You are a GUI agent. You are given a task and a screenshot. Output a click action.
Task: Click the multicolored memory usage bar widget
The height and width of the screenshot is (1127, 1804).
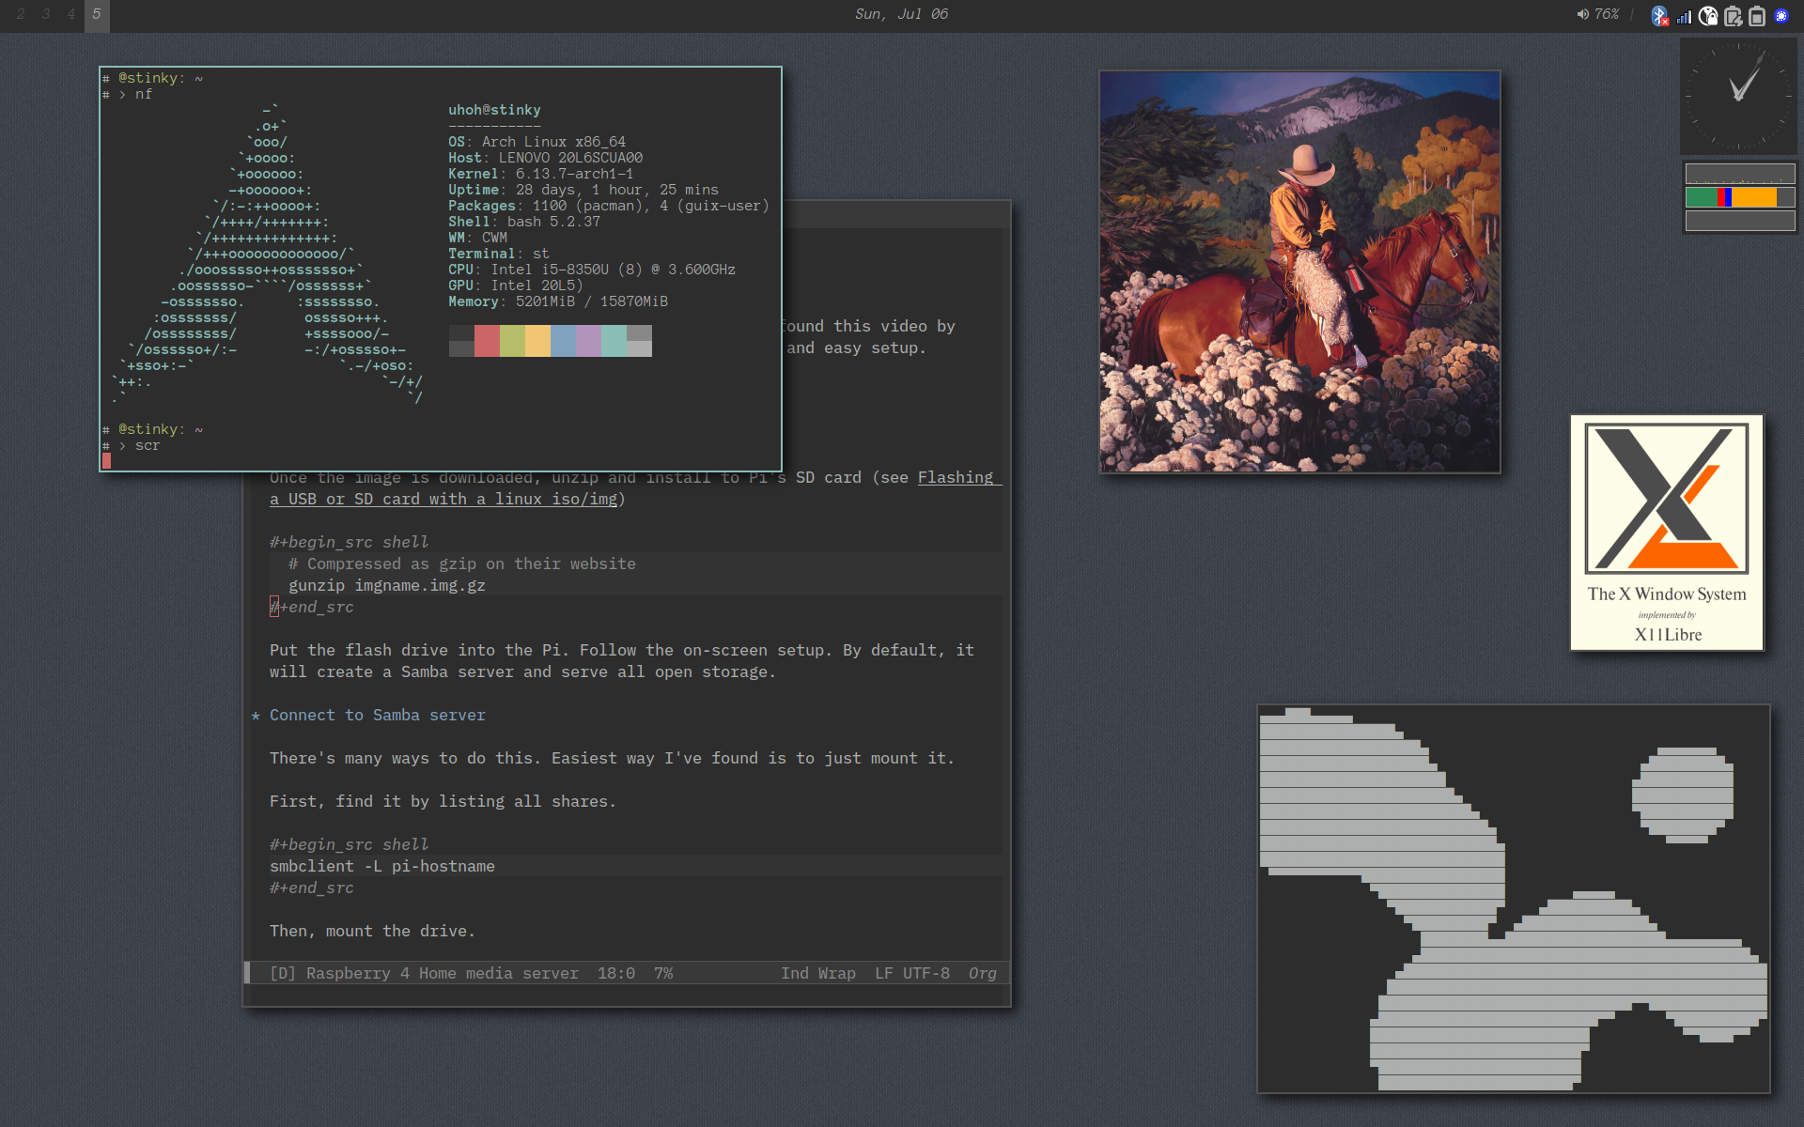[1740, 197]
